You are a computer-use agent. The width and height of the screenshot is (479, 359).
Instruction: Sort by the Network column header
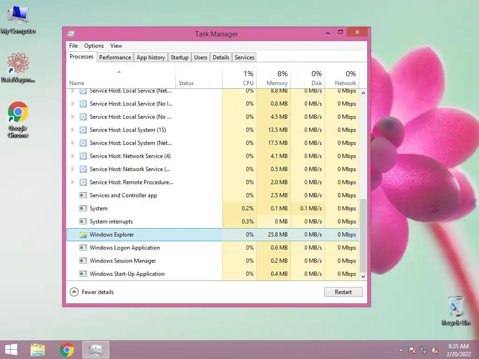point(342,78)
